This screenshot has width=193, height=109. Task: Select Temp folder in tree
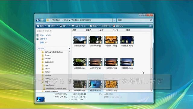47,72
